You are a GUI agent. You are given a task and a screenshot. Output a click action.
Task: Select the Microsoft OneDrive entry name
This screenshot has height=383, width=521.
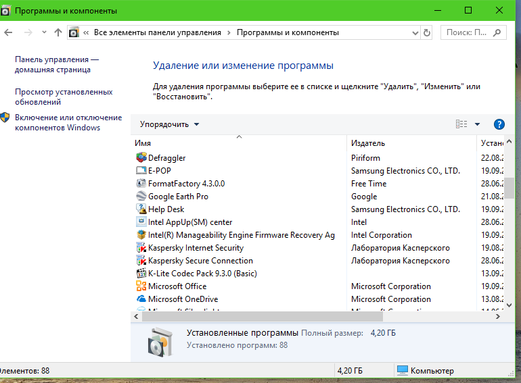(183, 299)
